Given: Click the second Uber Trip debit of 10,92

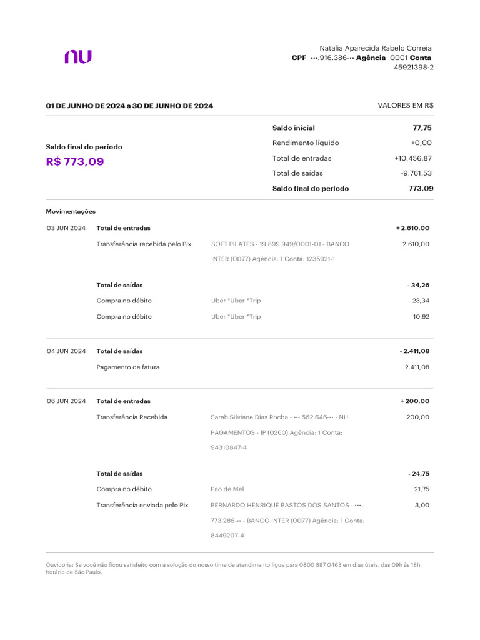Looking at the screenshot, I should [236, 317].
